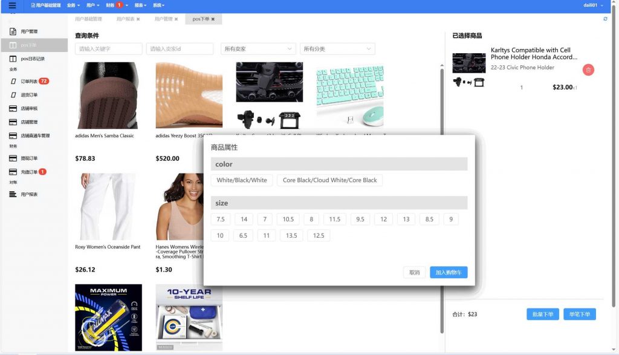Pick size 12.5 option
619x355 pixels.
tap(319, 236)
